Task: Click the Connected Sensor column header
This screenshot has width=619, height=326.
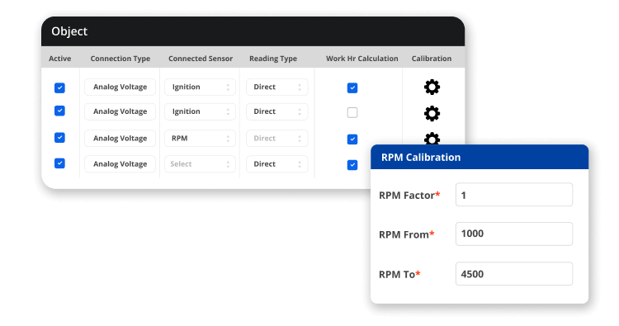Action: click(x=201, y=59)
